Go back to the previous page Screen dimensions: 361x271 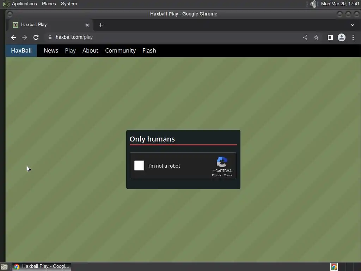pyautogui.click(x=13, y=37)
